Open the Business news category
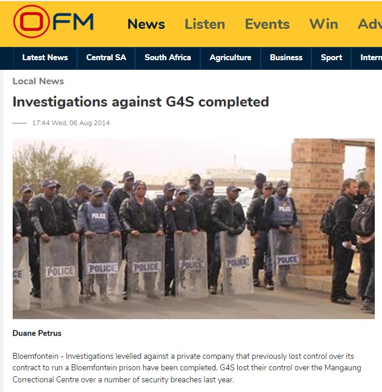This screenshot has width=382, height=392. [286, 58]
